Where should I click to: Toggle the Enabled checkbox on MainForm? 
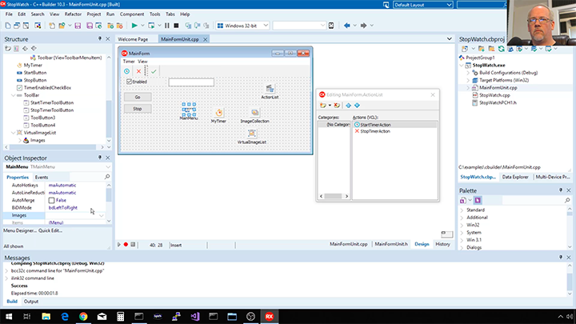pyautogui.click(x=129, y=82)
